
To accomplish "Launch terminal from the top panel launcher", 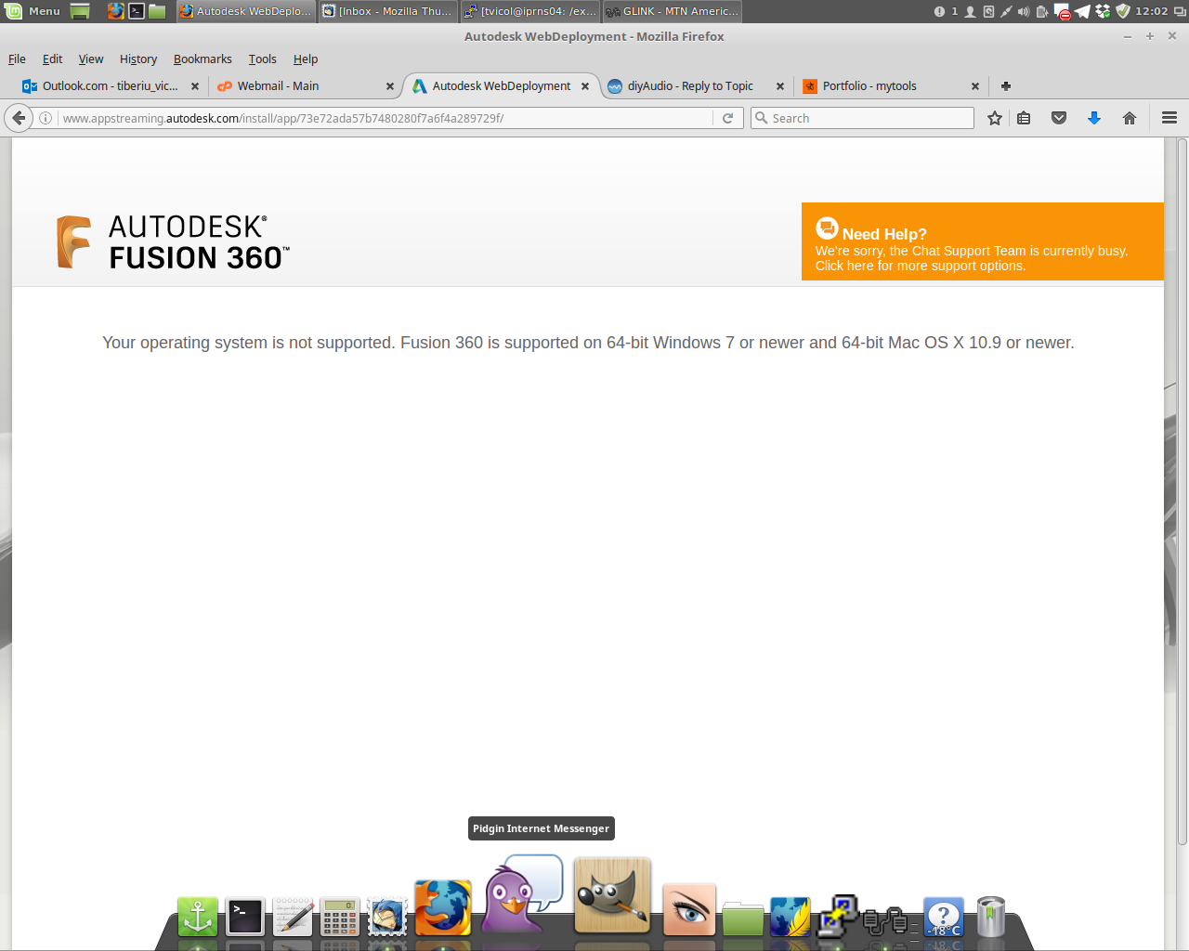I will coord(137,11).
